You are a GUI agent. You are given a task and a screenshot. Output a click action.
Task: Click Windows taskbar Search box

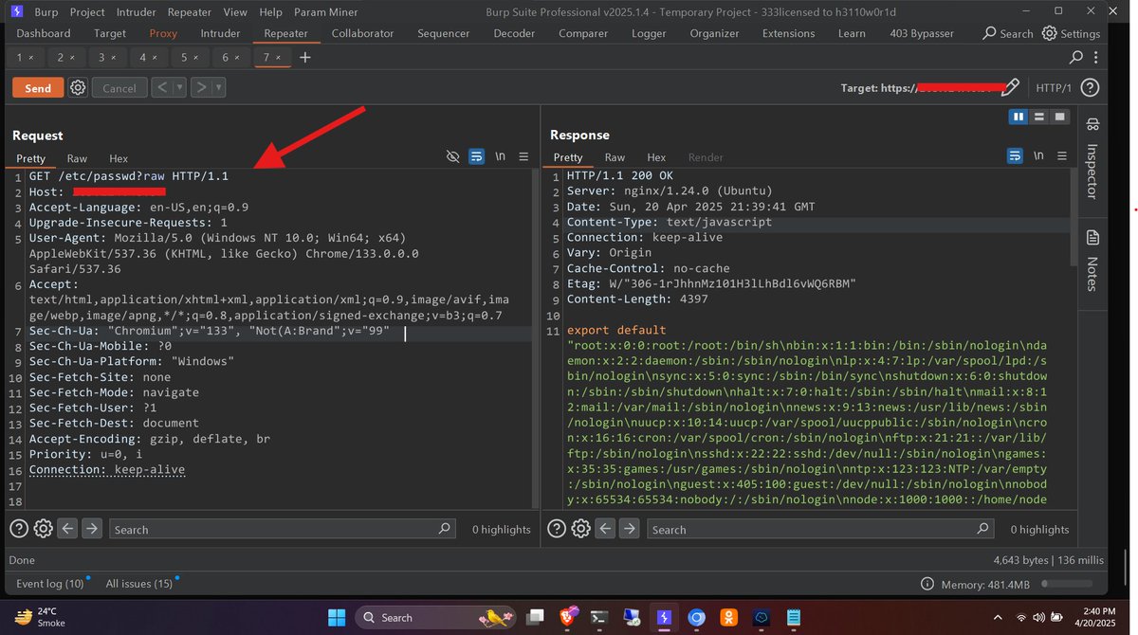[434, 618]
